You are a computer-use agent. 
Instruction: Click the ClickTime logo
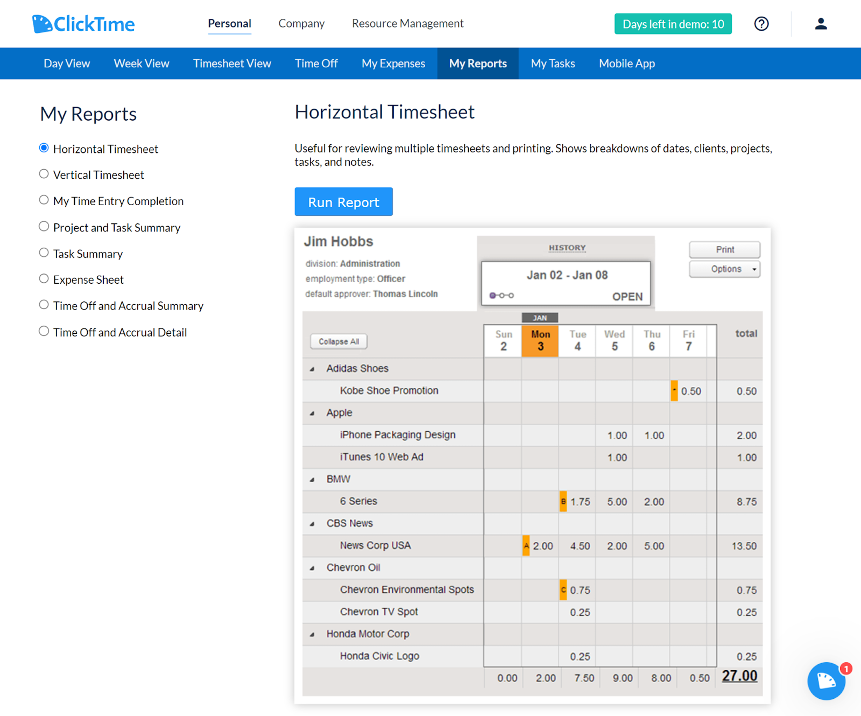click(x=83, y=24)
